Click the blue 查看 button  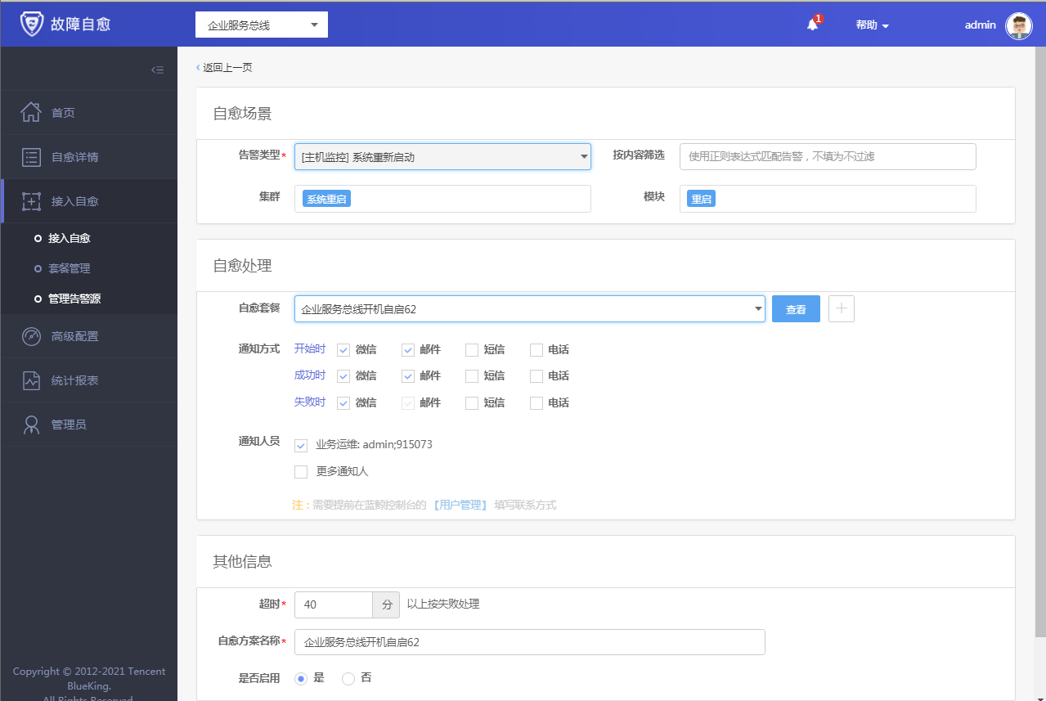pos(796,309)
